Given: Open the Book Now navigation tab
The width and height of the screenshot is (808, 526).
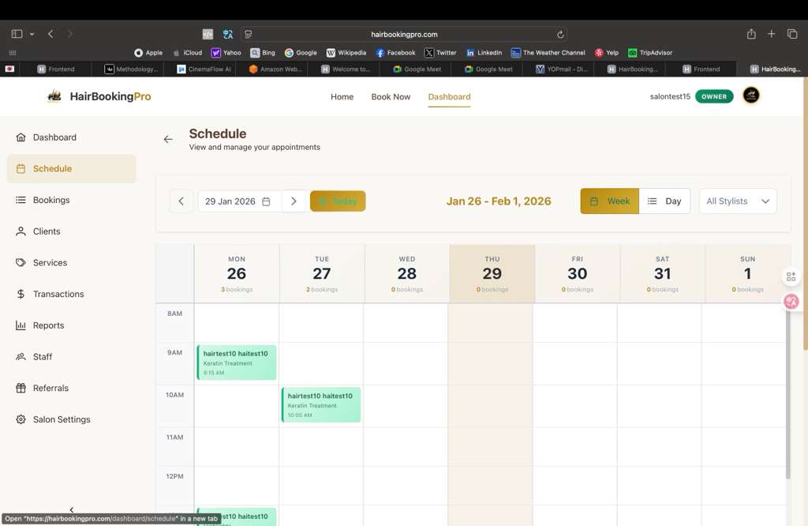Looking at the screenshot, I should (x=391, y=97).
